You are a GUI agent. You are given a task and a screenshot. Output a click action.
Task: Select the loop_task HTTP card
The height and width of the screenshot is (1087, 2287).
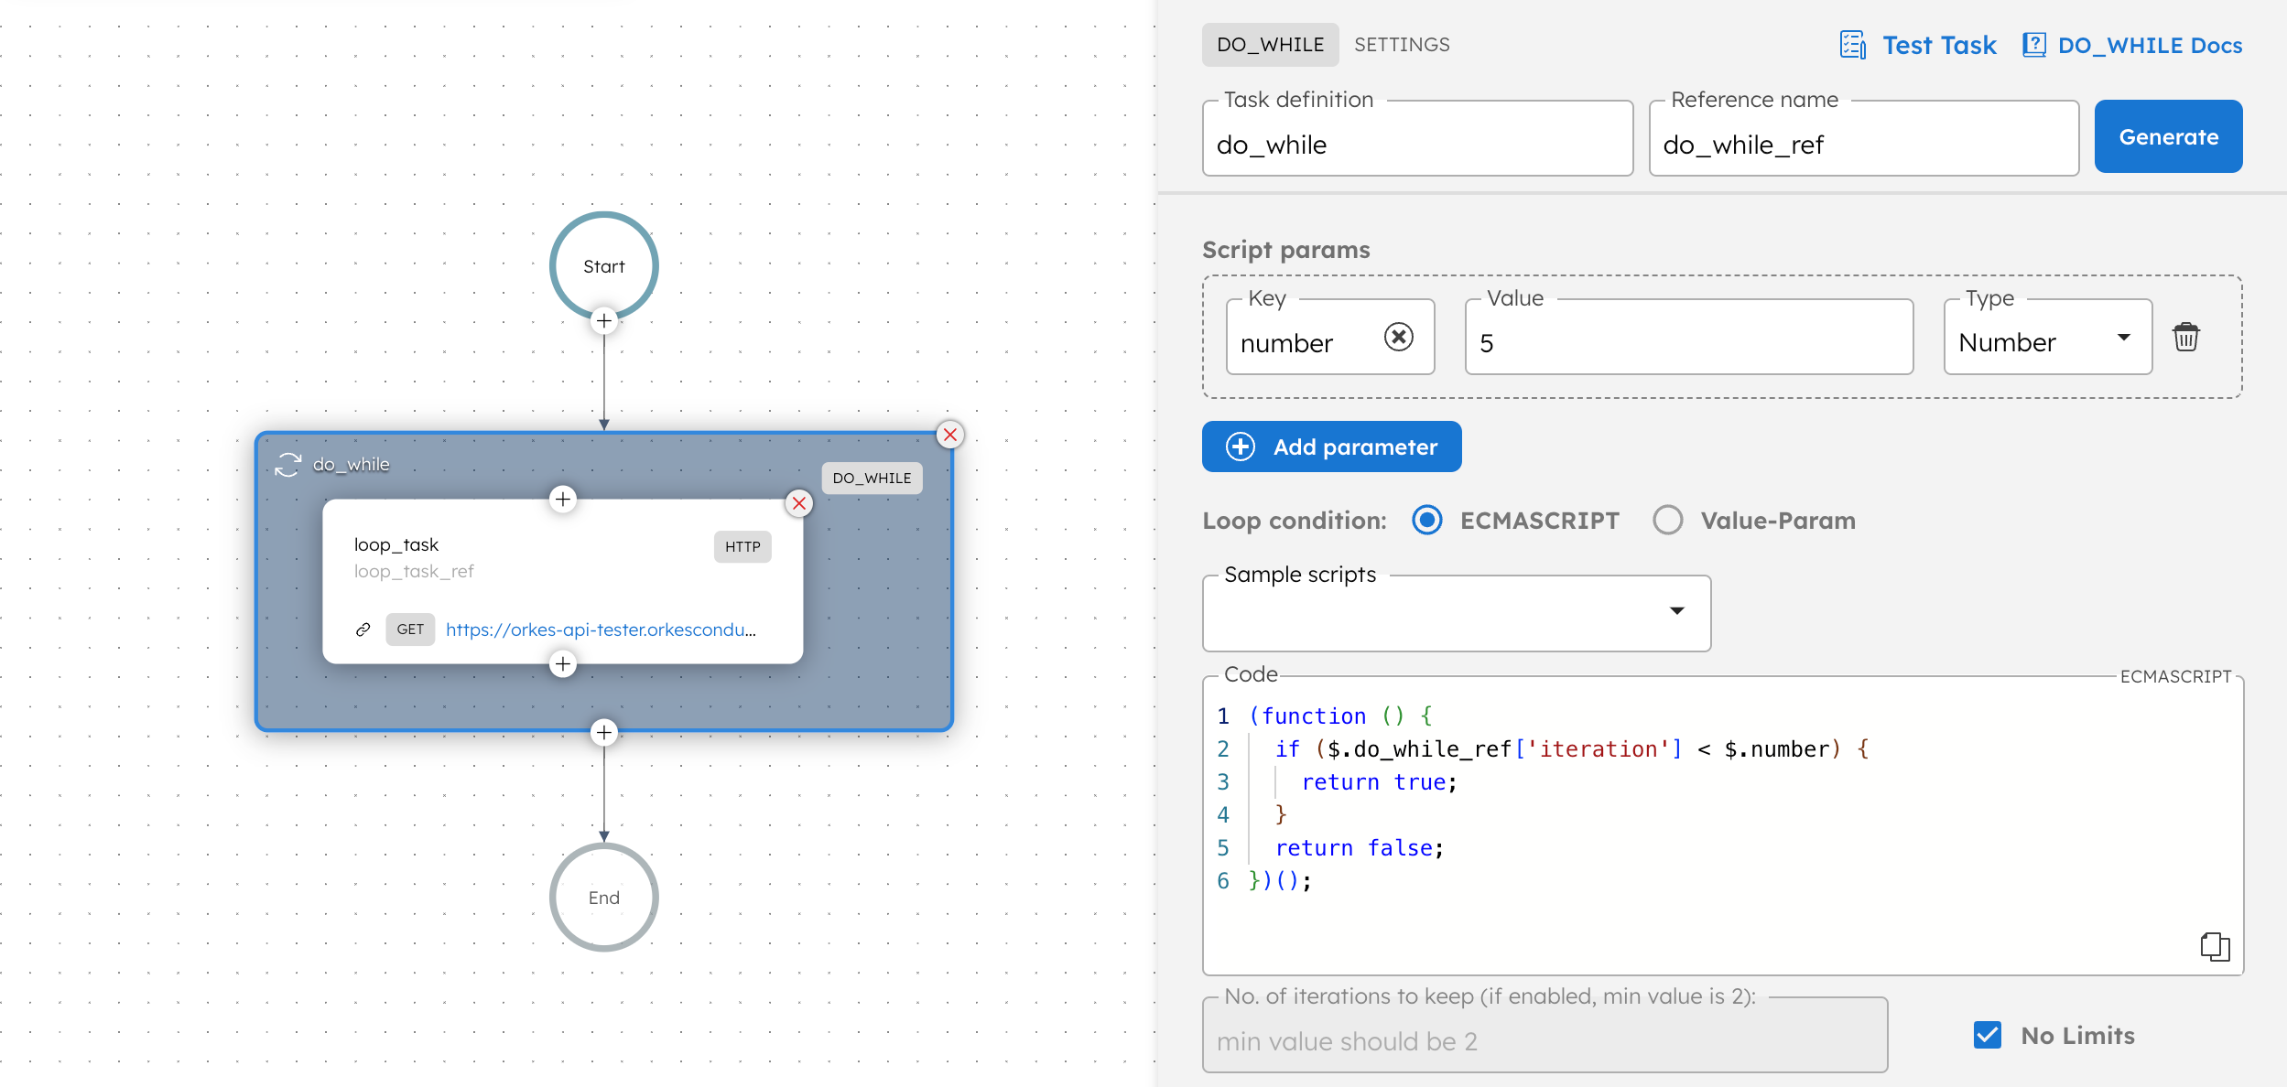[562, 582]
